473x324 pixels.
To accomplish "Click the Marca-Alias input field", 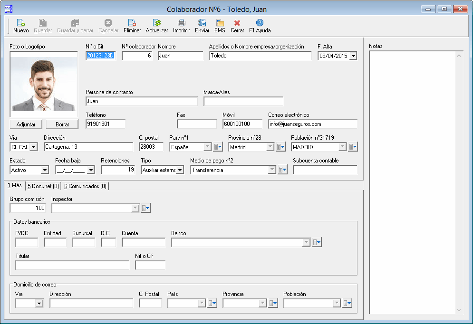I will [x=243, y=101].
